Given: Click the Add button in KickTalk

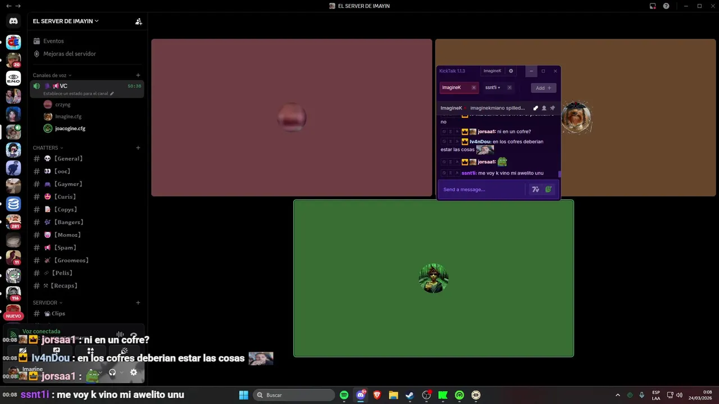Looking at the screenshot, I should point(544,88).
